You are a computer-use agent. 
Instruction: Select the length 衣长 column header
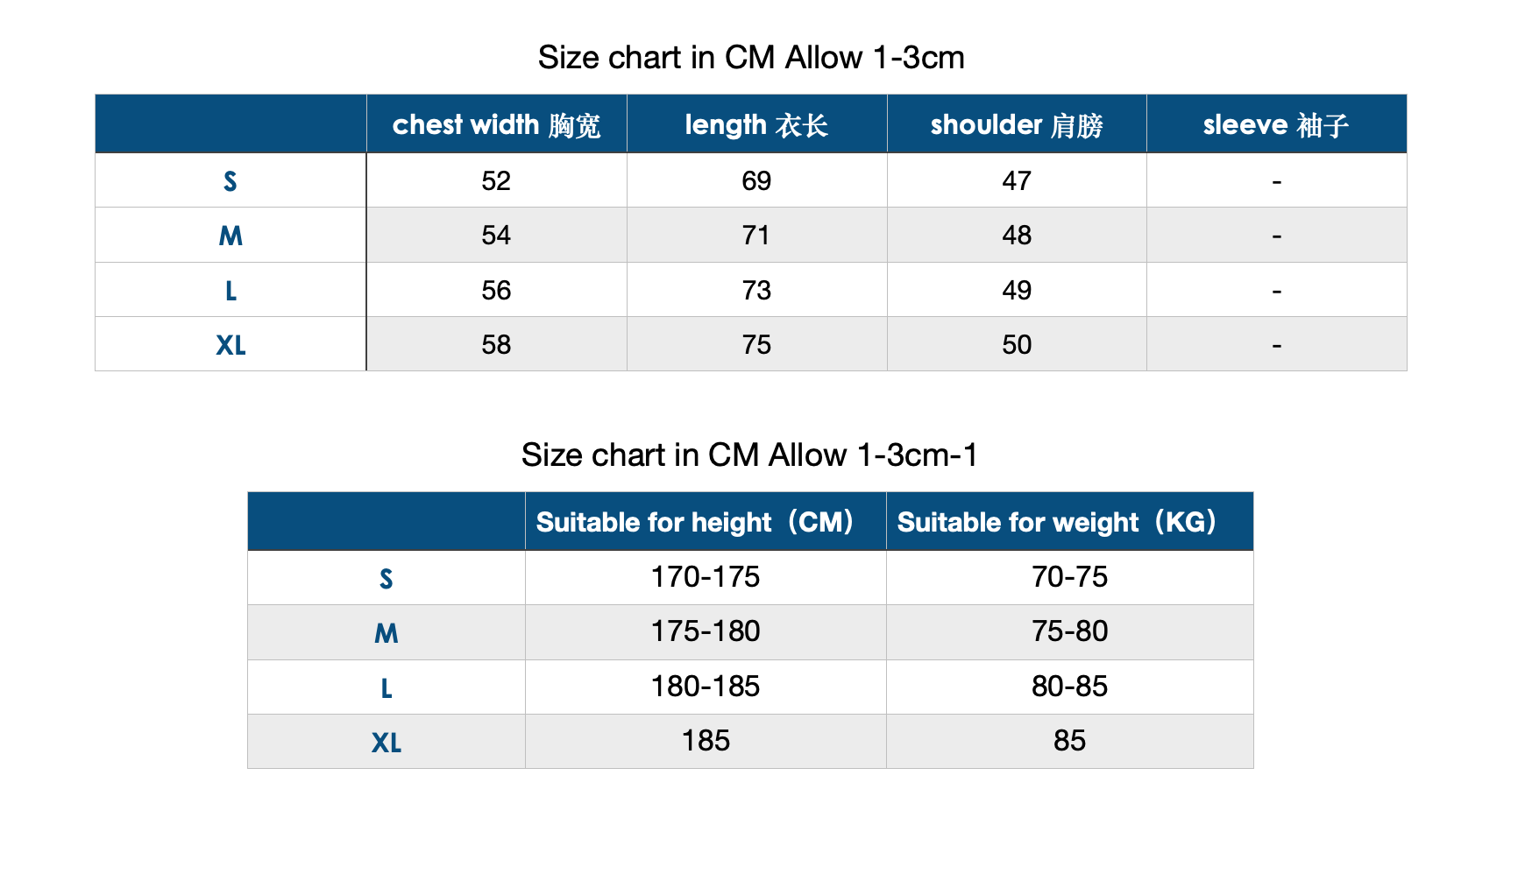point(756,124)
